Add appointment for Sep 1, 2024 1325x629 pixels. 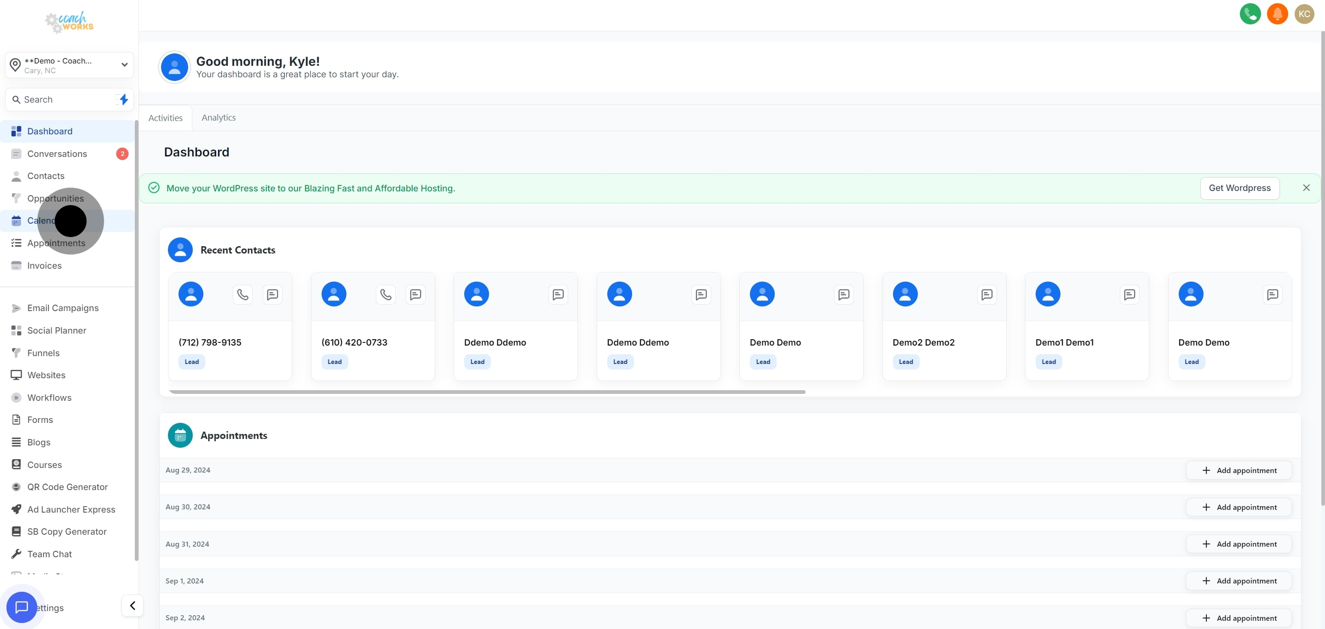pos(1239,581)
